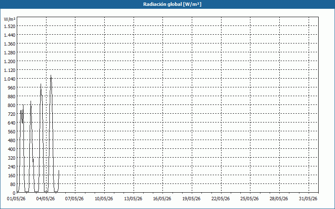
Task: Click the 720 y-axis value
Action: click(x=12, y=114)
